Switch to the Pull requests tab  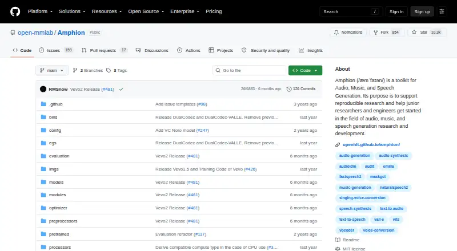[105, 50]
